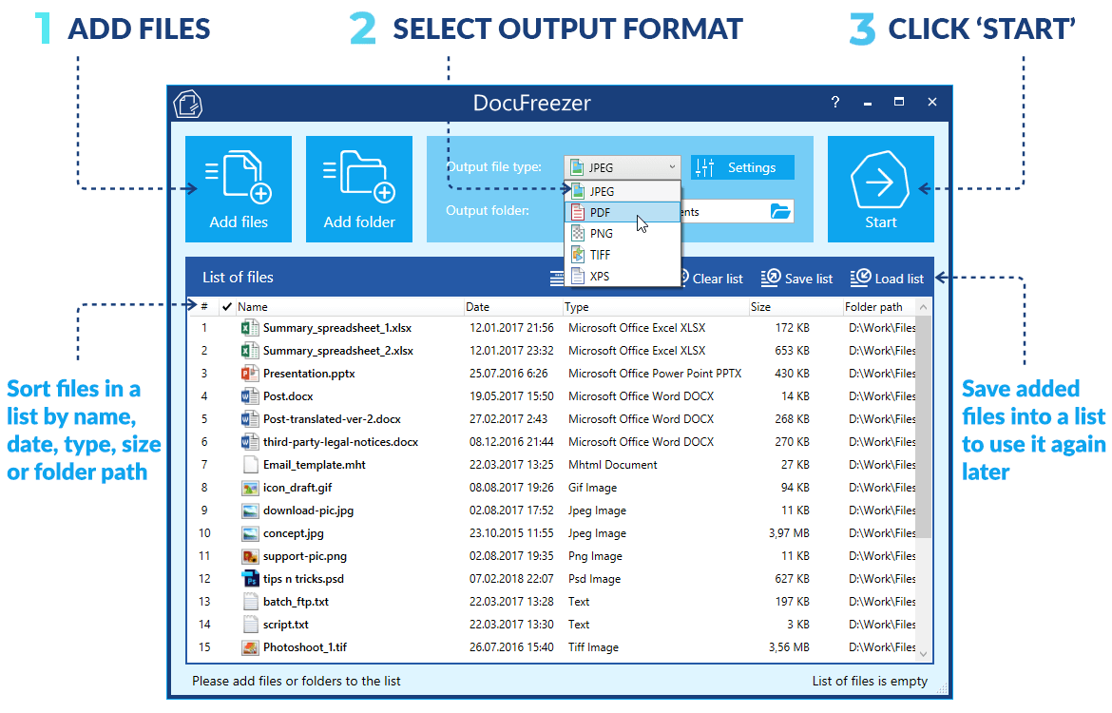Choose XPS from the format dropdown list
Image resolution: width=1112 pixels, height=713 pixels.
tap(623, 276)
